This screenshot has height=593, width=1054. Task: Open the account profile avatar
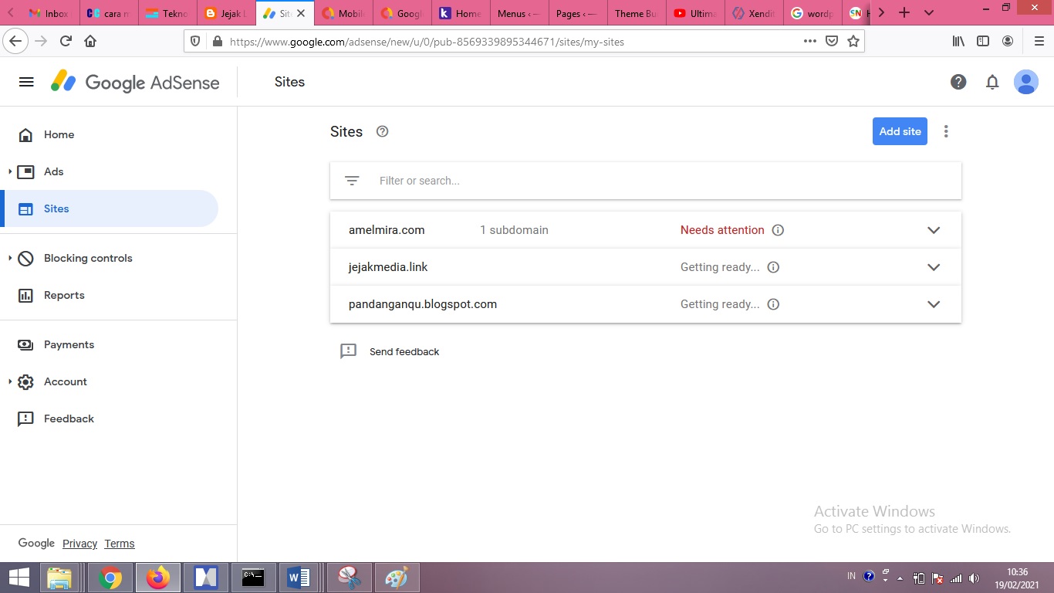coord(1026,82)
